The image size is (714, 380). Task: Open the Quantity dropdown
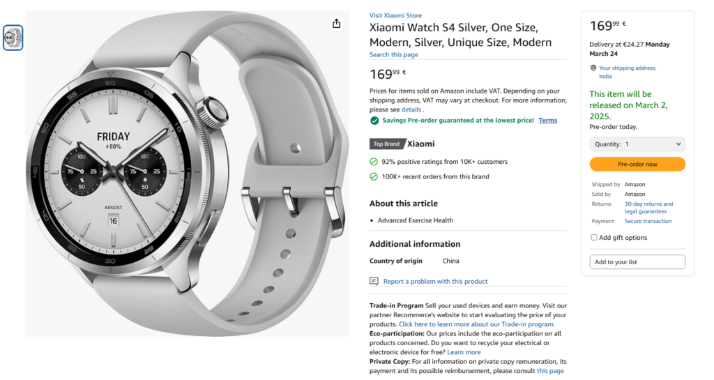pyautogui.click(x=637, y=144)
